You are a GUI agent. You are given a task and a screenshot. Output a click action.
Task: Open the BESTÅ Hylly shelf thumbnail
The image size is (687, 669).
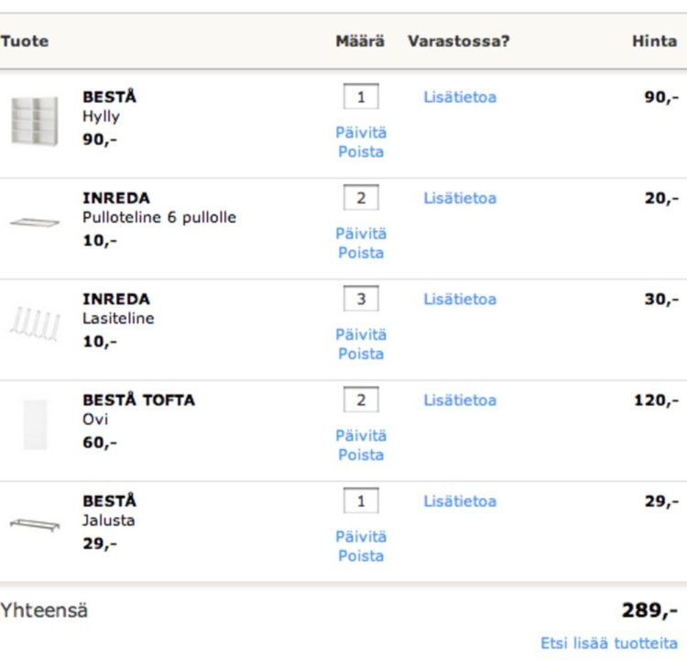(x=35, y=121)
